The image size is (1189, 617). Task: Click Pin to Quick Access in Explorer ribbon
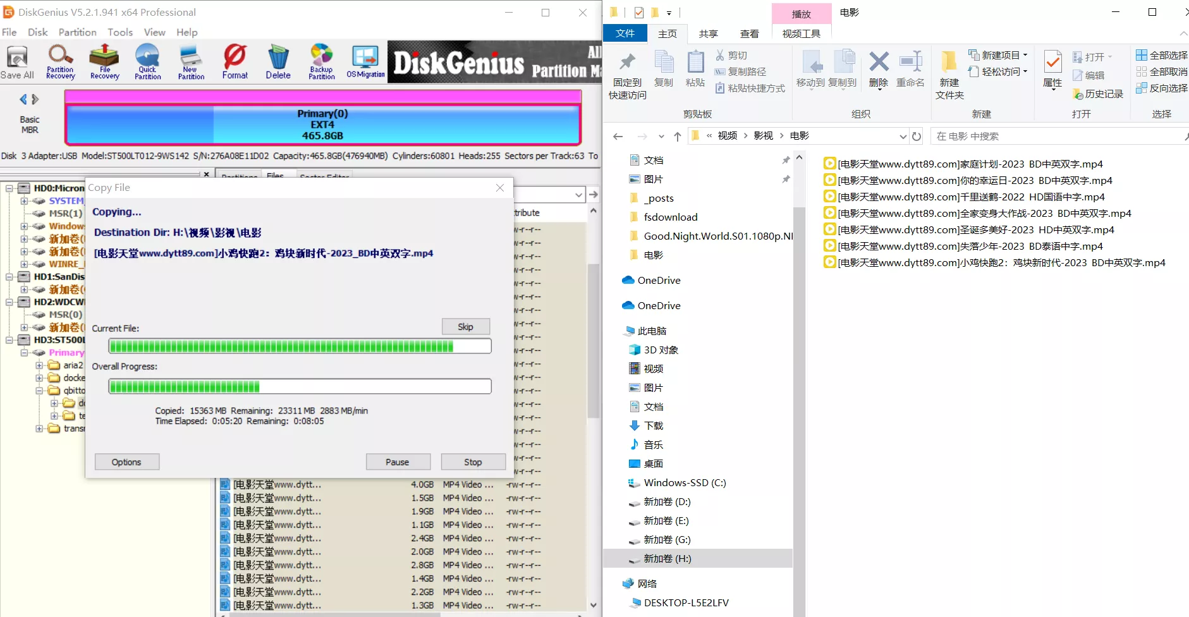point(627,75)
